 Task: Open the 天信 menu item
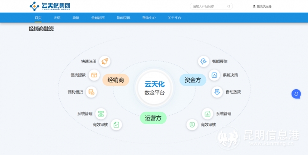[x=57, y=18]
